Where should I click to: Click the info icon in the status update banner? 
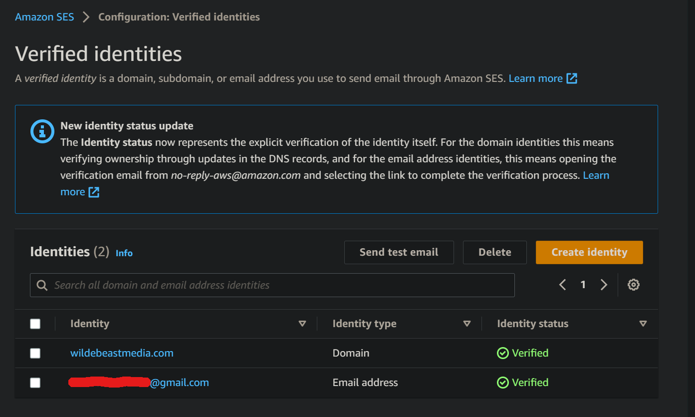(x=42, y=132)
